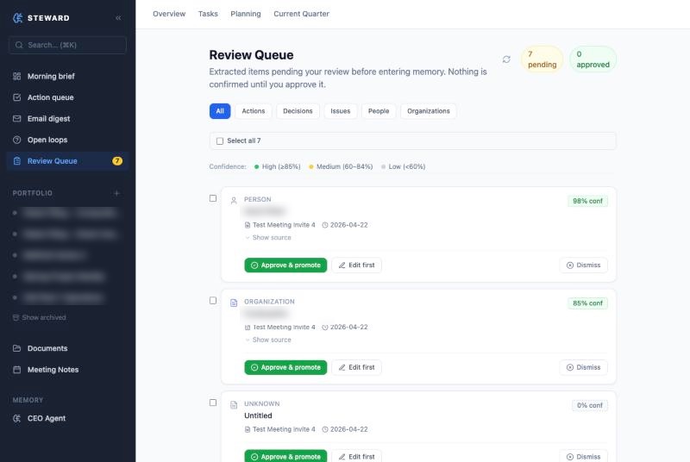690x462 pixels.
Task: Click the Review Queue clipboard icon
Action: (16, 161)
